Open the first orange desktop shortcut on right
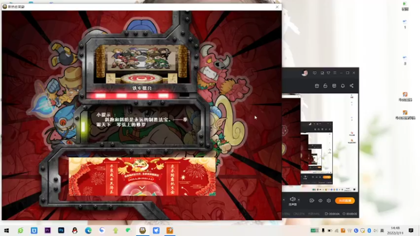The image size is (420, 236). [405, 96]
